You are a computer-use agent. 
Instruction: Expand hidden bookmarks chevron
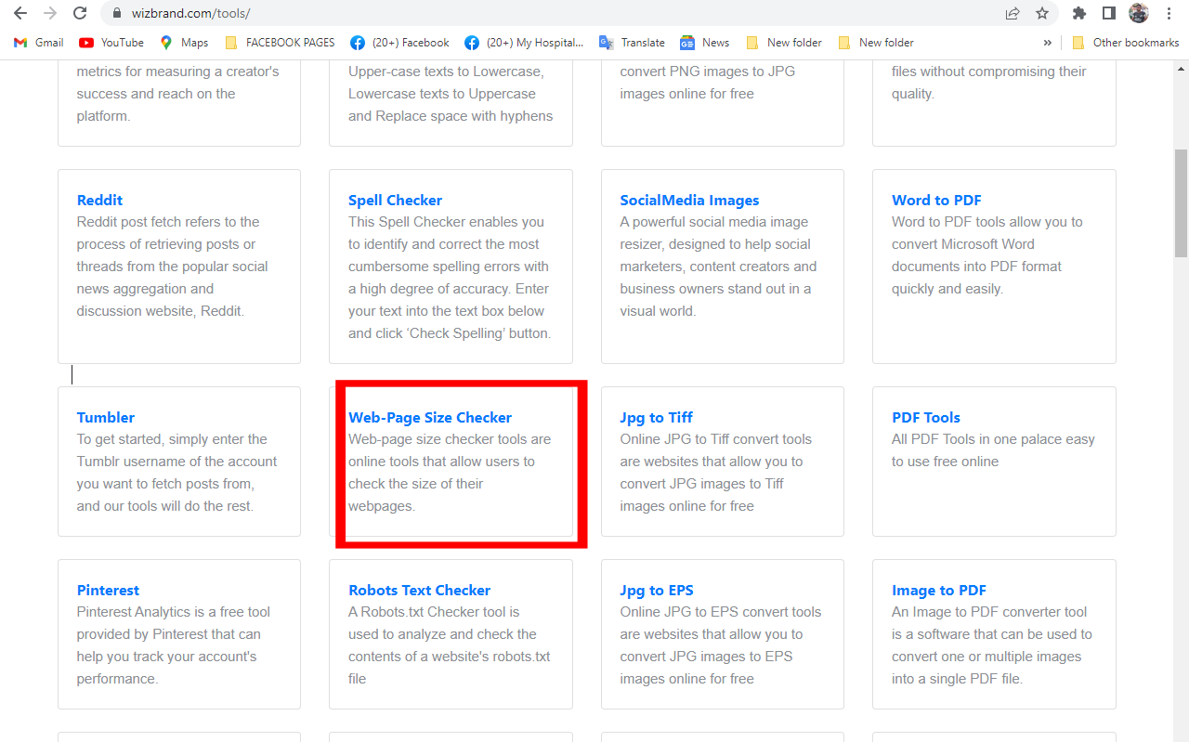point(1048,43)
